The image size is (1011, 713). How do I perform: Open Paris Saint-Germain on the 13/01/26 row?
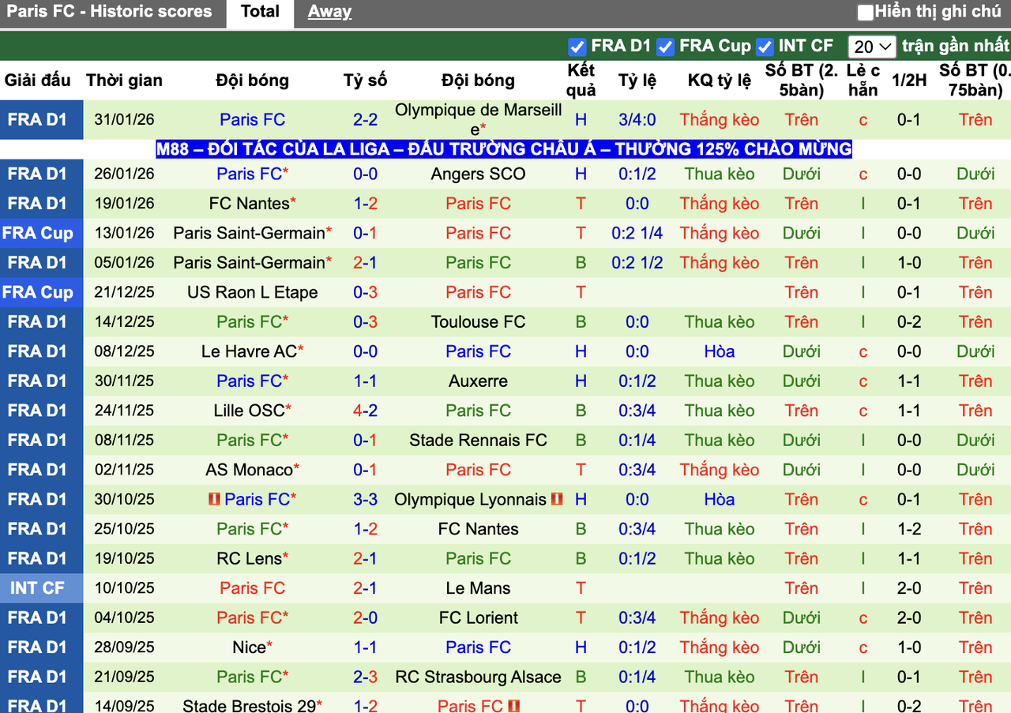pyautogui.click(x=250, y=233)
